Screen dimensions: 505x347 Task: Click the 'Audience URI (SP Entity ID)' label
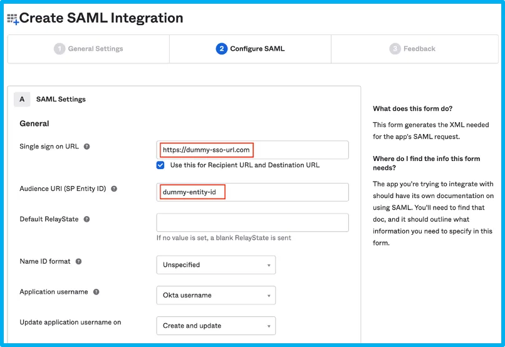point(63,189)
